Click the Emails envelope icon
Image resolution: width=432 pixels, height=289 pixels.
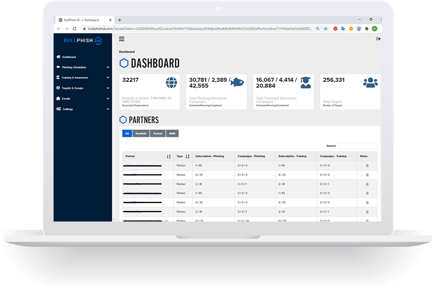(58, 98)
